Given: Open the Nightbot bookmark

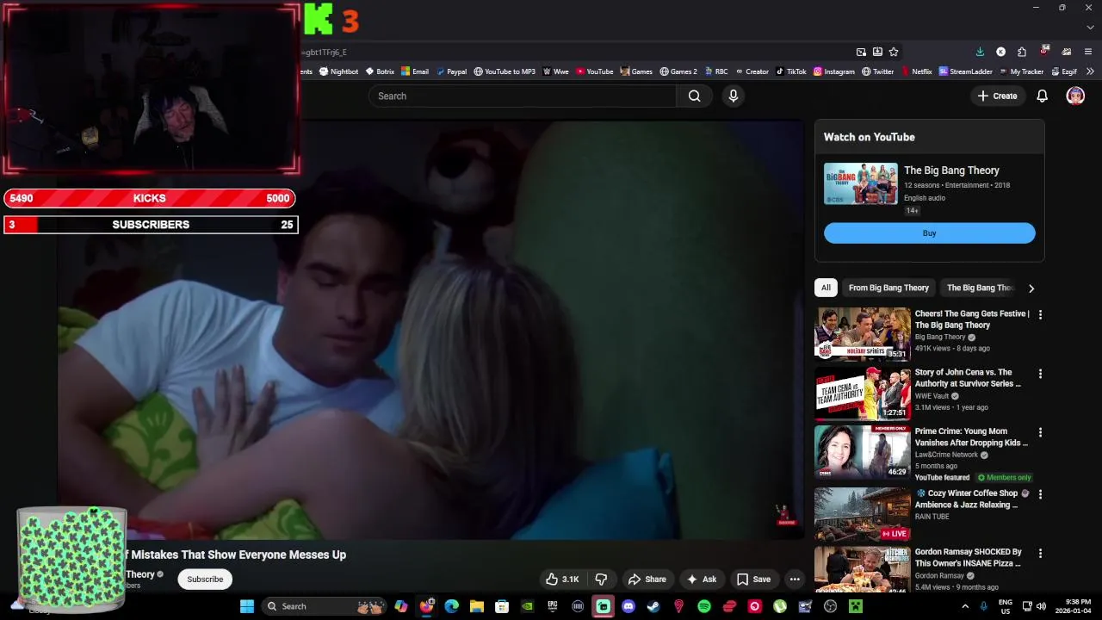Looking at the screenshot, I should [x=338, y=71].
